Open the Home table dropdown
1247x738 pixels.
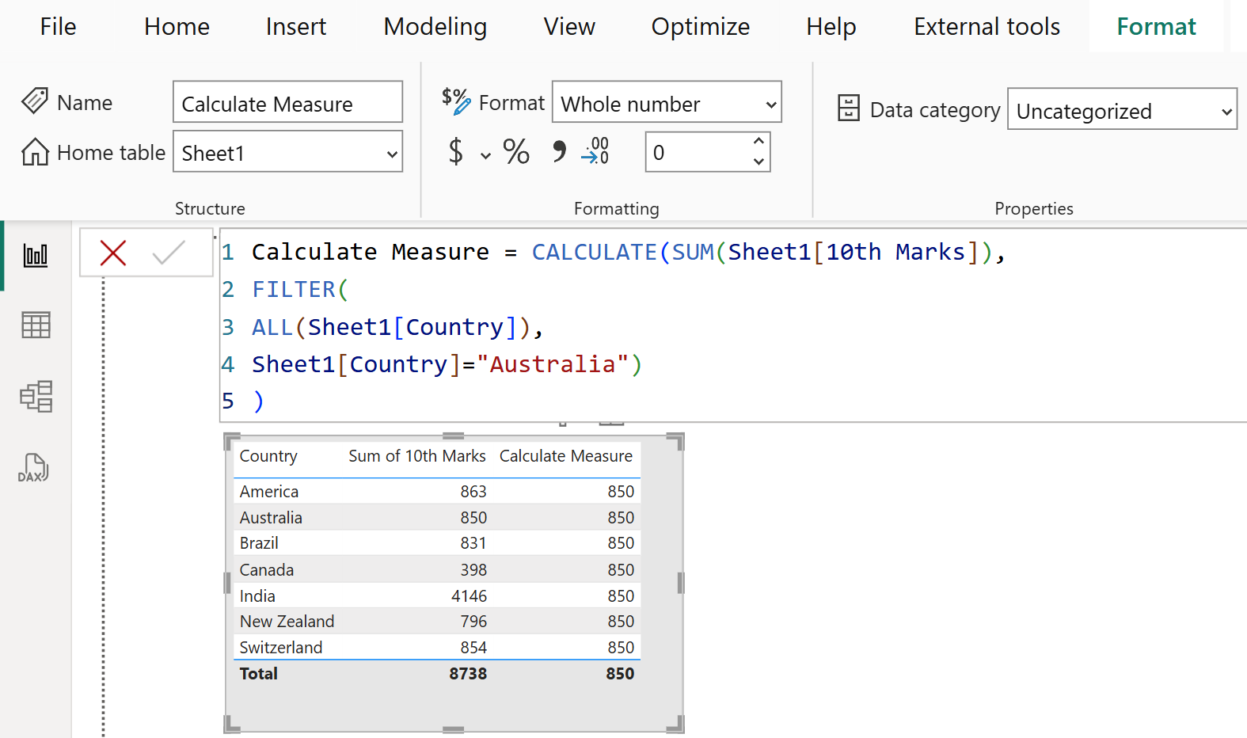(x=288, y=152)
